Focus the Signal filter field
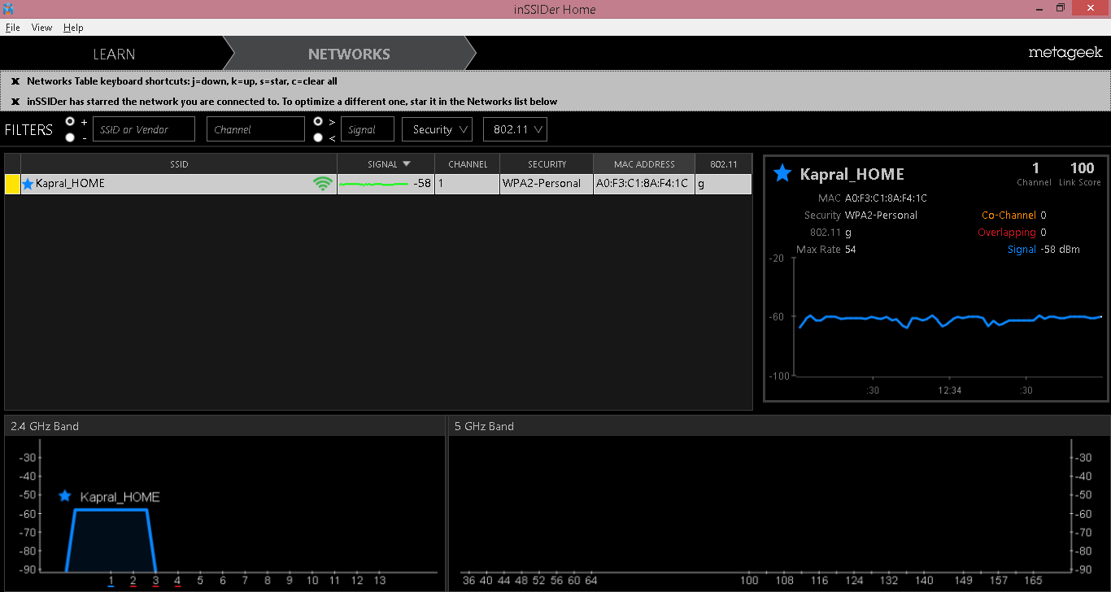 click(368, 129)
